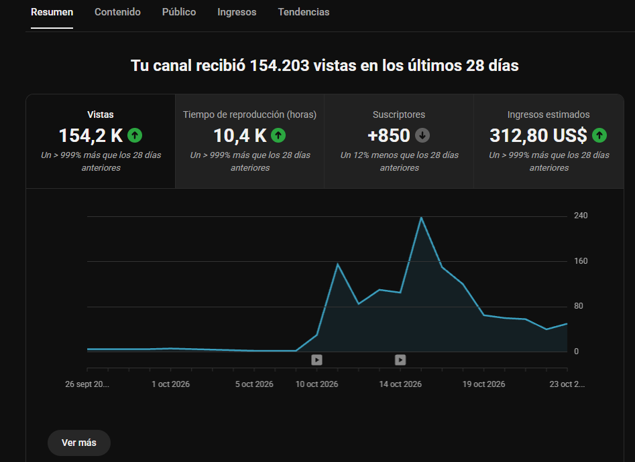This screenshot has width=635, height=462.
Task: Click the '5 oct 2026' axis date label
Action: click(254, 384)
